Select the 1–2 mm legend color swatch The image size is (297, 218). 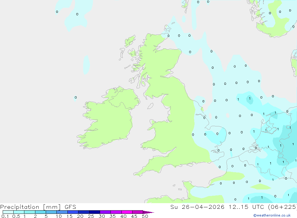[30, 212]
